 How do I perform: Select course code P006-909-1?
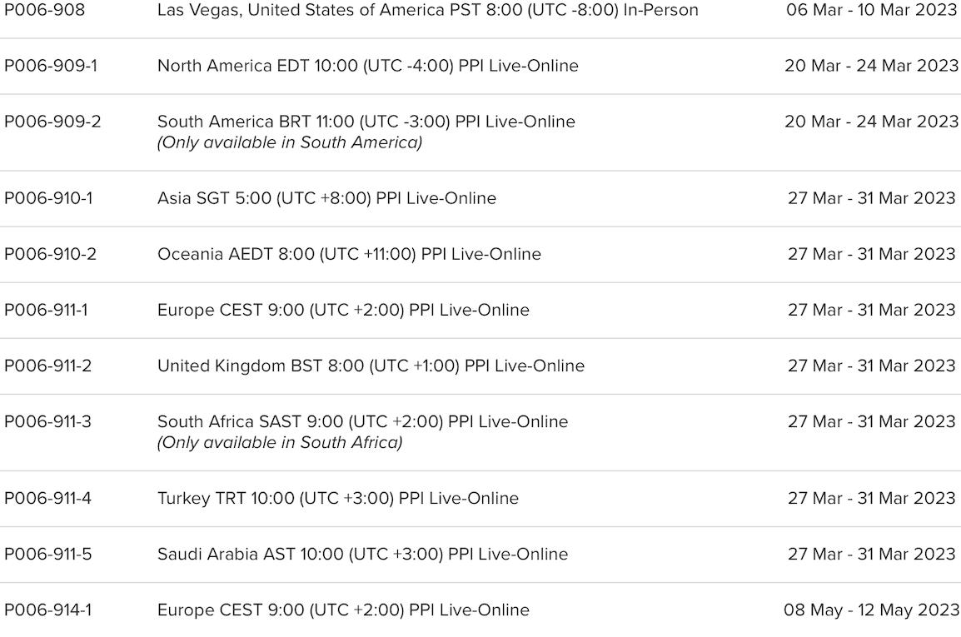(x=51, y=66)
